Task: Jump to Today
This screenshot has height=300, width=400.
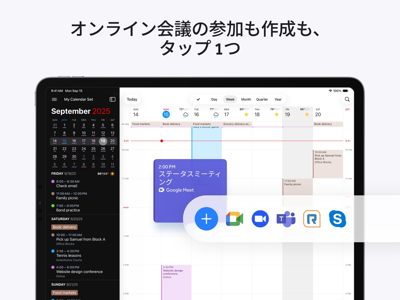Action: [132, 99]
